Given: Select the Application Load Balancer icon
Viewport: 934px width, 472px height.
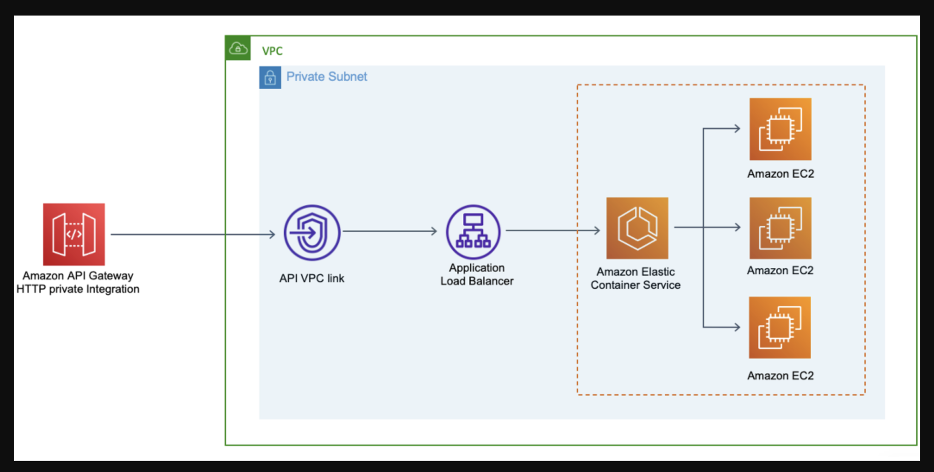Looking at the screenshot, I should [x=473, y=232].
